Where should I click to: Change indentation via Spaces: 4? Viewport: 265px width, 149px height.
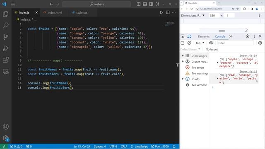point(100,146)
